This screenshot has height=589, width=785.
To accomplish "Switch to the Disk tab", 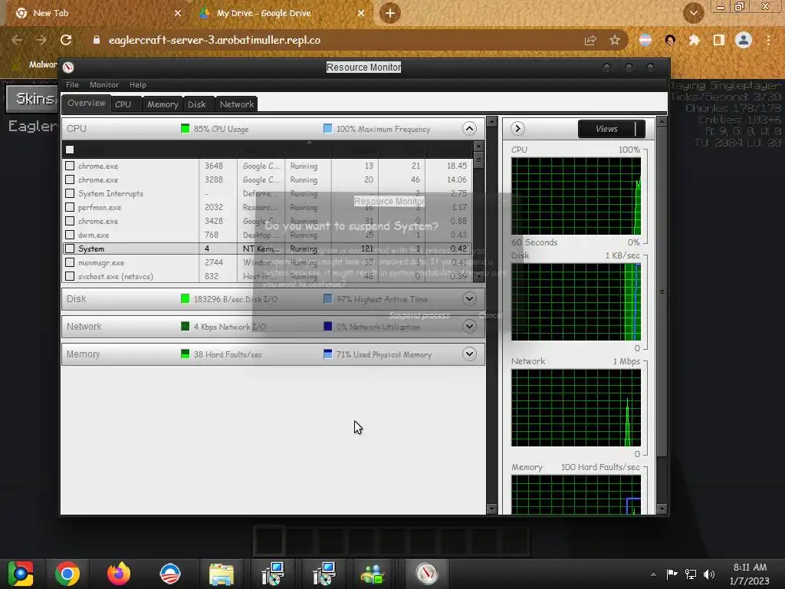I will 197,104.
